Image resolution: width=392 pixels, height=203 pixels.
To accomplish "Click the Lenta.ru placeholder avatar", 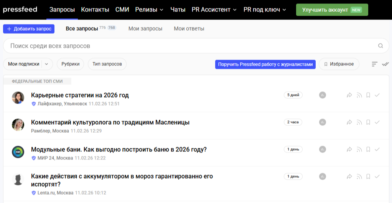I will 18,179.
